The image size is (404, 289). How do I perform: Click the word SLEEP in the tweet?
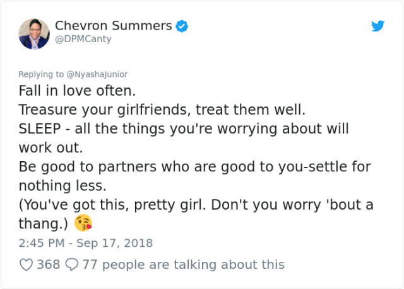40,128
